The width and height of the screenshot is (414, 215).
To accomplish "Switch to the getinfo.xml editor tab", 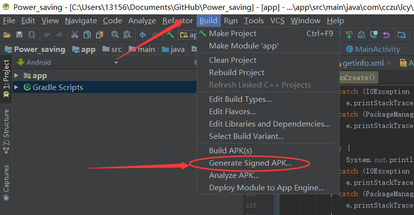I will click(363, 63).
